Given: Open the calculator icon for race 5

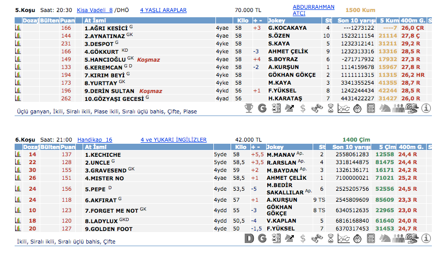Looking at the screenshot, I should tap(371, 108).
